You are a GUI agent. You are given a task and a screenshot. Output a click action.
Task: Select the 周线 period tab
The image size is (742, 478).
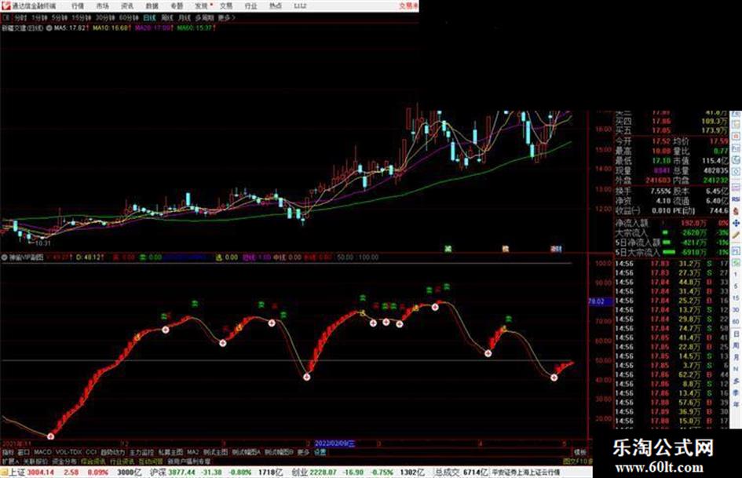167,17
